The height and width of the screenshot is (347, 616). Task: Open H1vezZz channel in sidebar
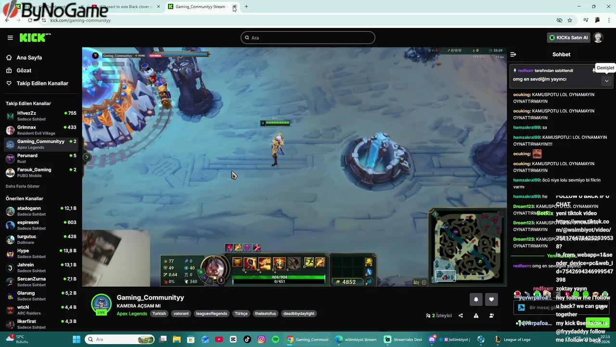point(41,116)
